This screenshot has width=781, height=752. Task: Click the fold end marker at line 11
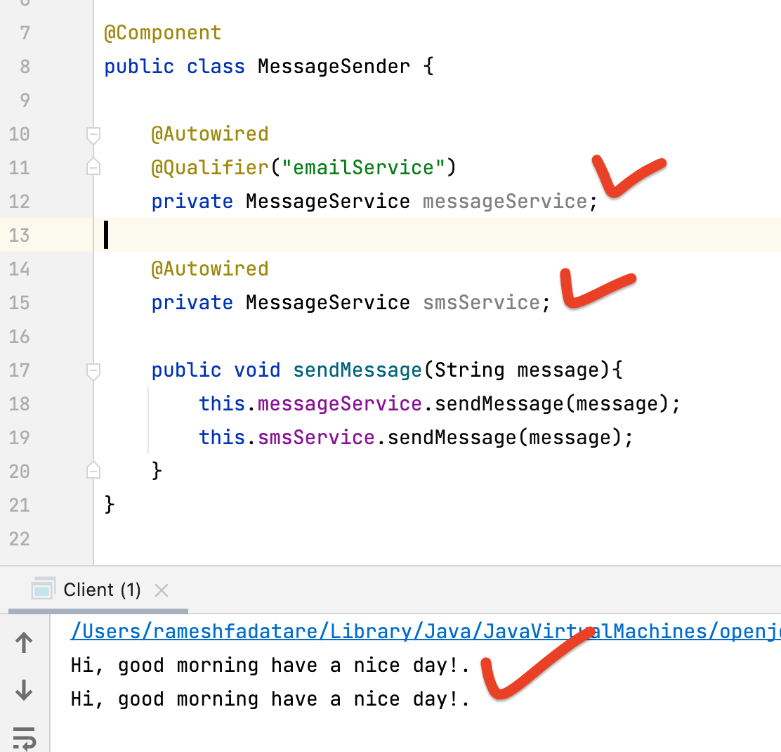coord(93,167)
